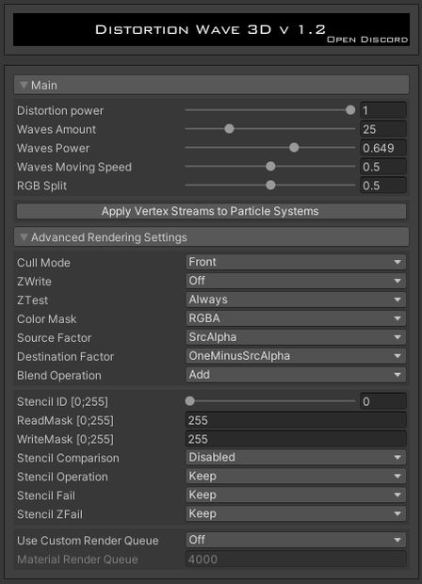Open Destination Factor OneMinusSrcAlpha dropdown

pos(296,356)
